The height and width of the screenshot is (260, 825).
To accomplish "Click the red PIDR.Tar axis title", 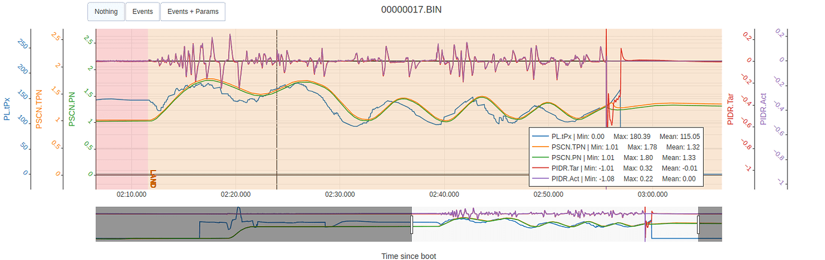I will [731, 109].
